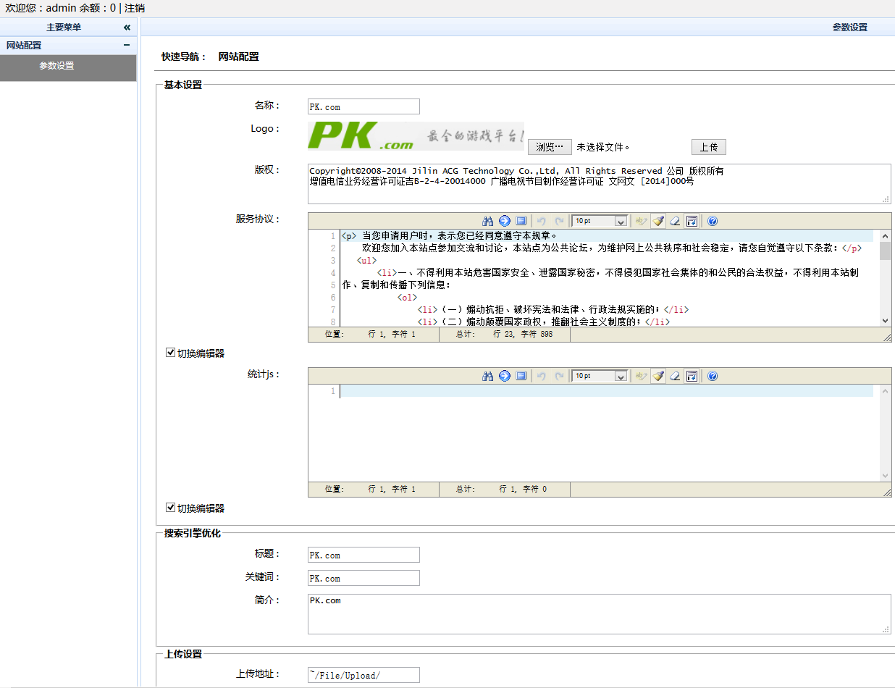Toggle fullscreen for the 服务协议 editor
This screenshot has width=895, height=688.
[x=521, y=221]
